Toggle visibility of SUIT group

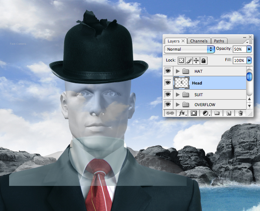(168, 94)
